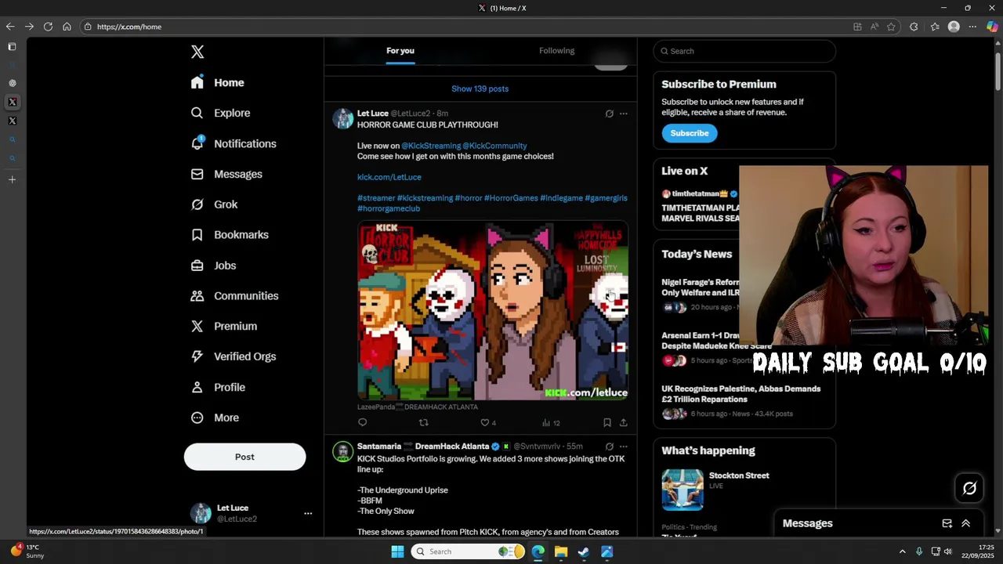Image resolution: width=1003 pixels, height=564 pixels.
Task: Switch to the Following tab
Action: coord(556,51)
